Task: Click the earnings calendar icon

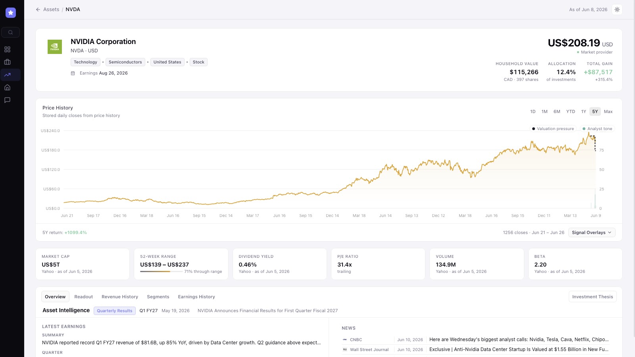Action: coord(73,73)
